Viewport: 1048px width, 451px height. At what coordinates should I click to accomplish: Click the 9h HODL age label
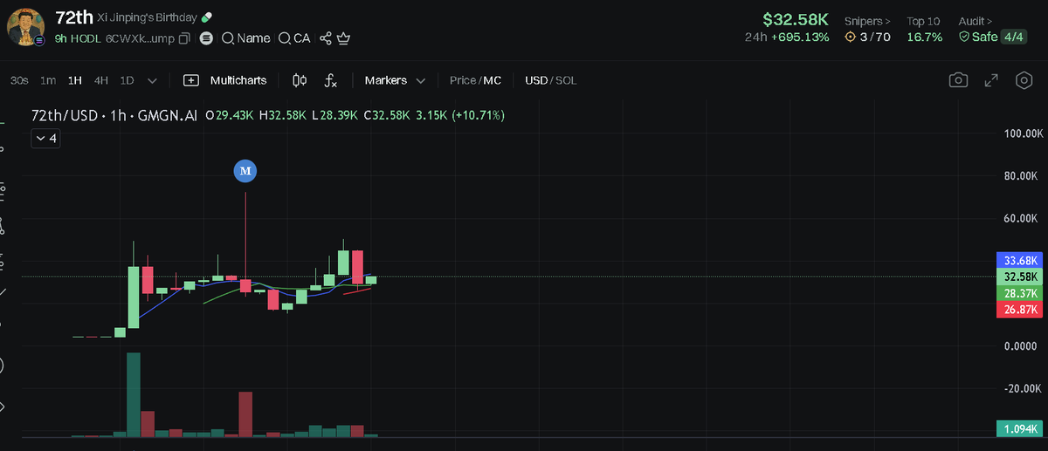tap(78, 38)
